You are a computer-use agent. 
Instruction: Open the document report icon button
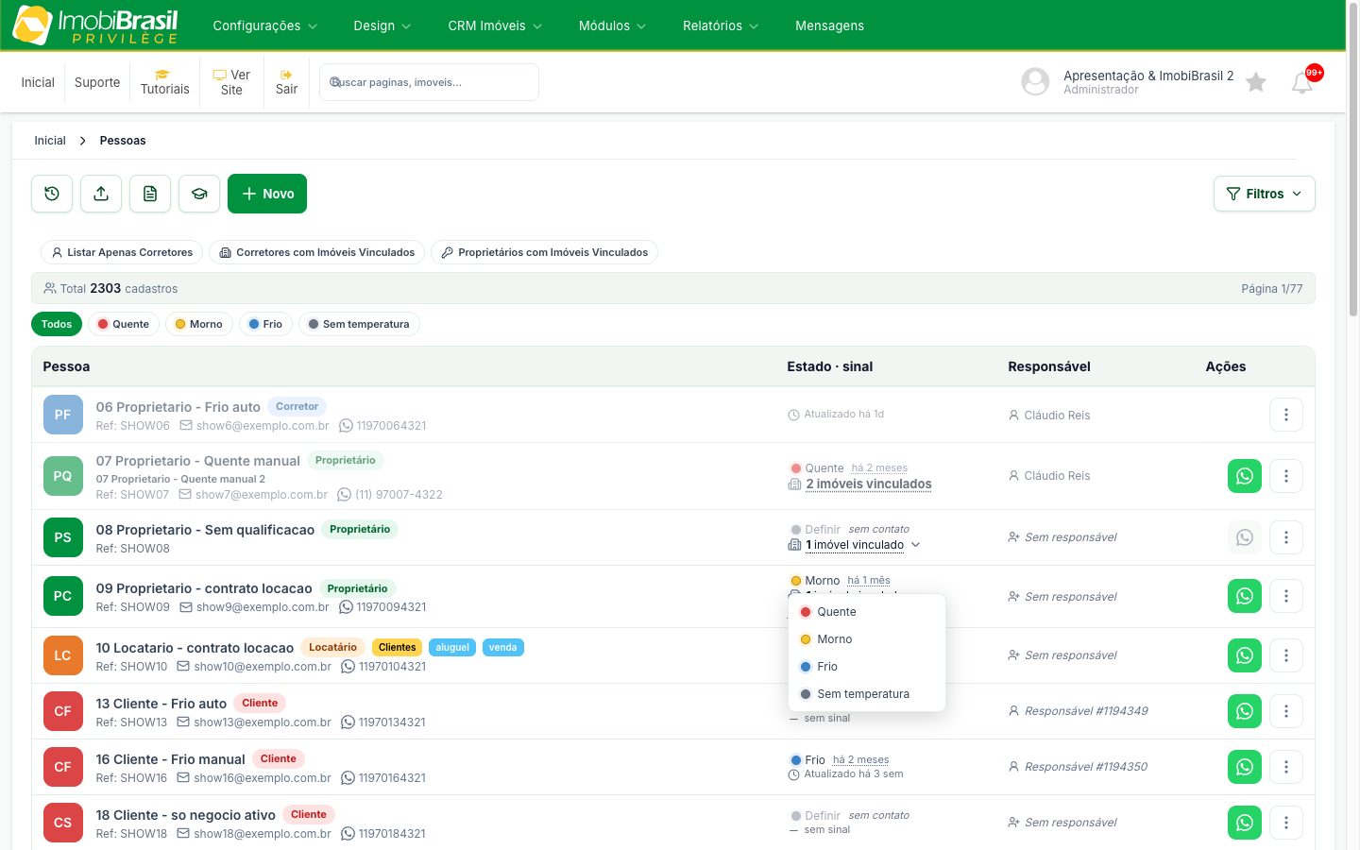[150, 194]
